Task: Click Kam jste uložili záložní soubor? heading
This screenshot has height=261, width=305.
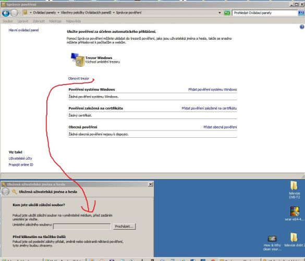Action: 39,205
